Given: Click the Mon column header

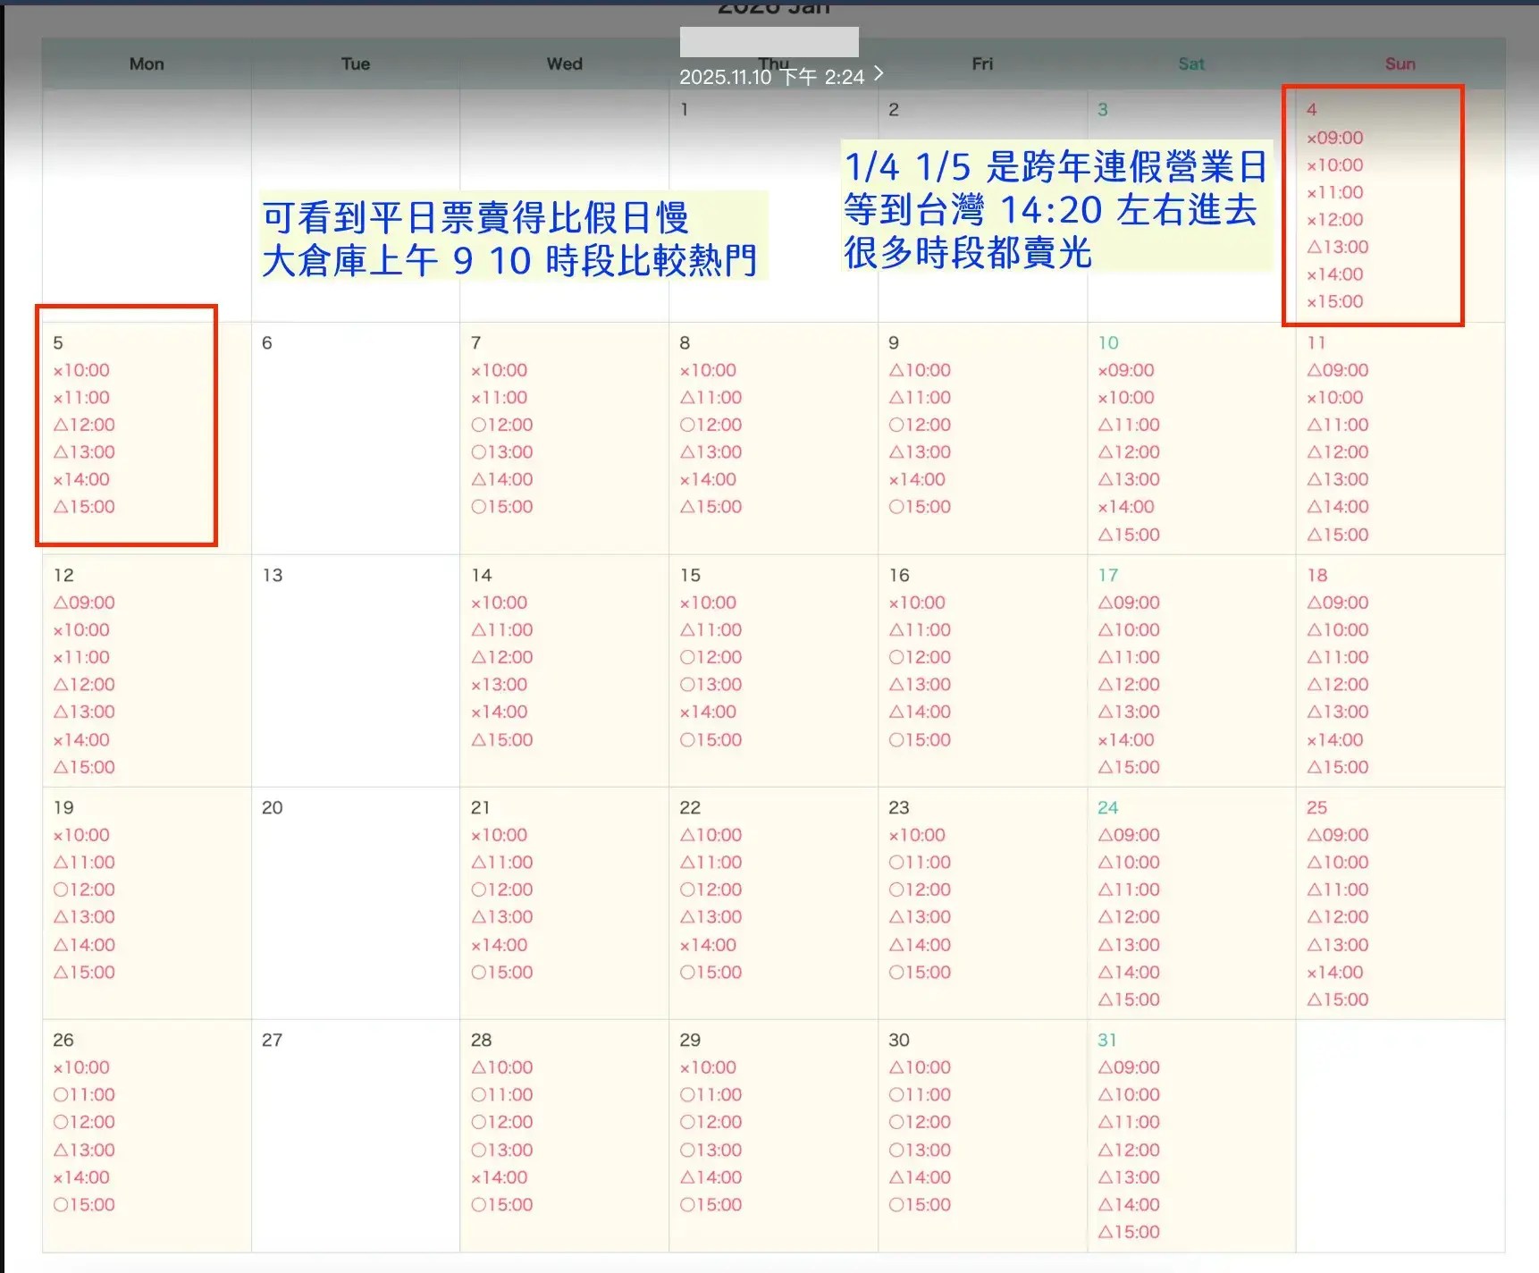Looking at the screenshot, I should click(x=147, y=63).
